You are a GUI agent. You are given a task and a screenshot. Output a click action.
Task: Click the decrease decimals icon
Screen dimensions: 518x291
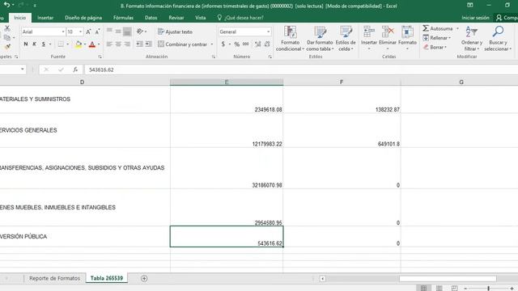pyautogui.click(x=267, y=44)
